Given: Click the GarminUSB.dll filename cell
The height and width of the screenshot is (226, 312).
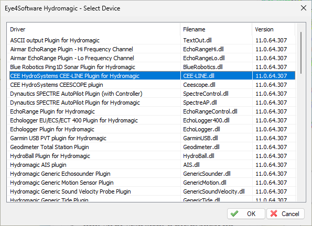Looking at the screenshot, I should coord(217,138).
